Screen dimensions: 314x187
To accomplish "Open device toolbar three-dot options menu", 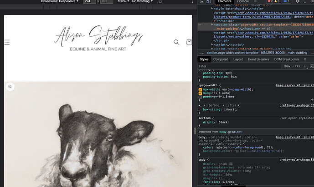I will (192, 1).
